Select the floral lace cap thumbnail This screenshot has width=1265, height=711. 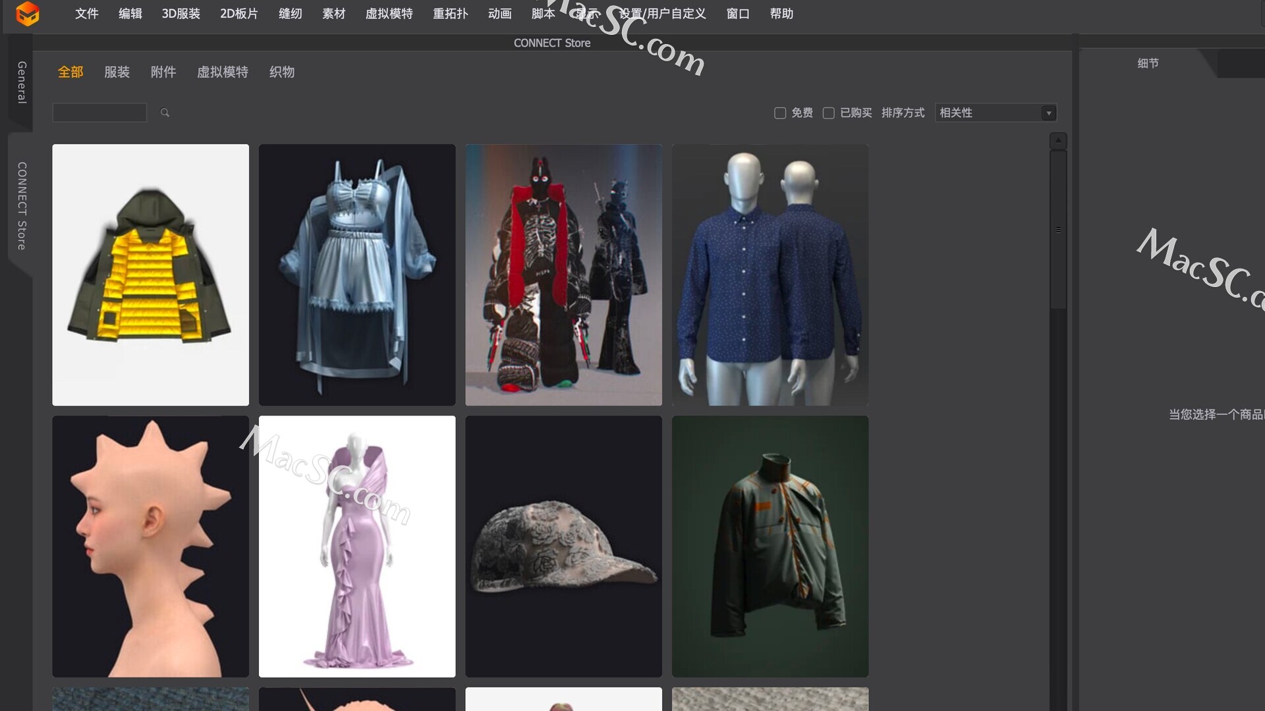[x=563, y=546]
